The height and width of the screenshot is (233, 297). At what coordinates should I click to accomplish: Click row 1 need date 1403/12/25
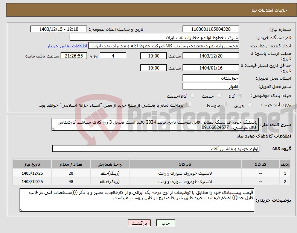pos(32,173)
